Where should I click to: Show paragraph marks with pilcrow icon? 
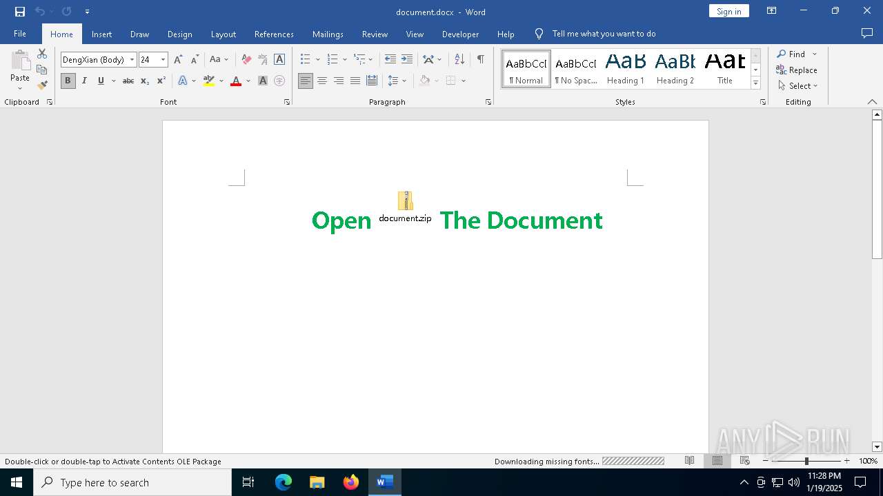tap(480, 59)
